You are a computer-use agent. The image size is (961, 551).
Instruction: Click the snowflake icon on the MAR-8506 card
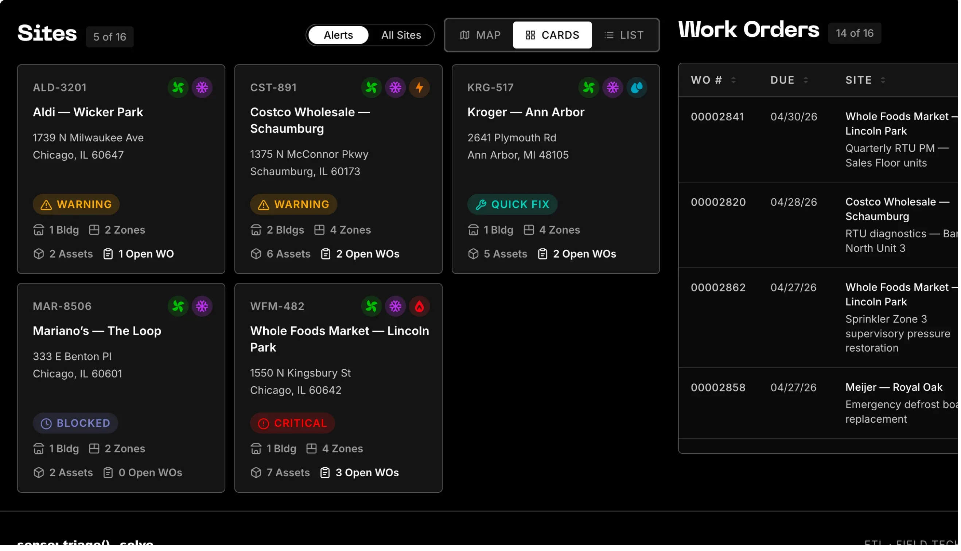[202, 307]
